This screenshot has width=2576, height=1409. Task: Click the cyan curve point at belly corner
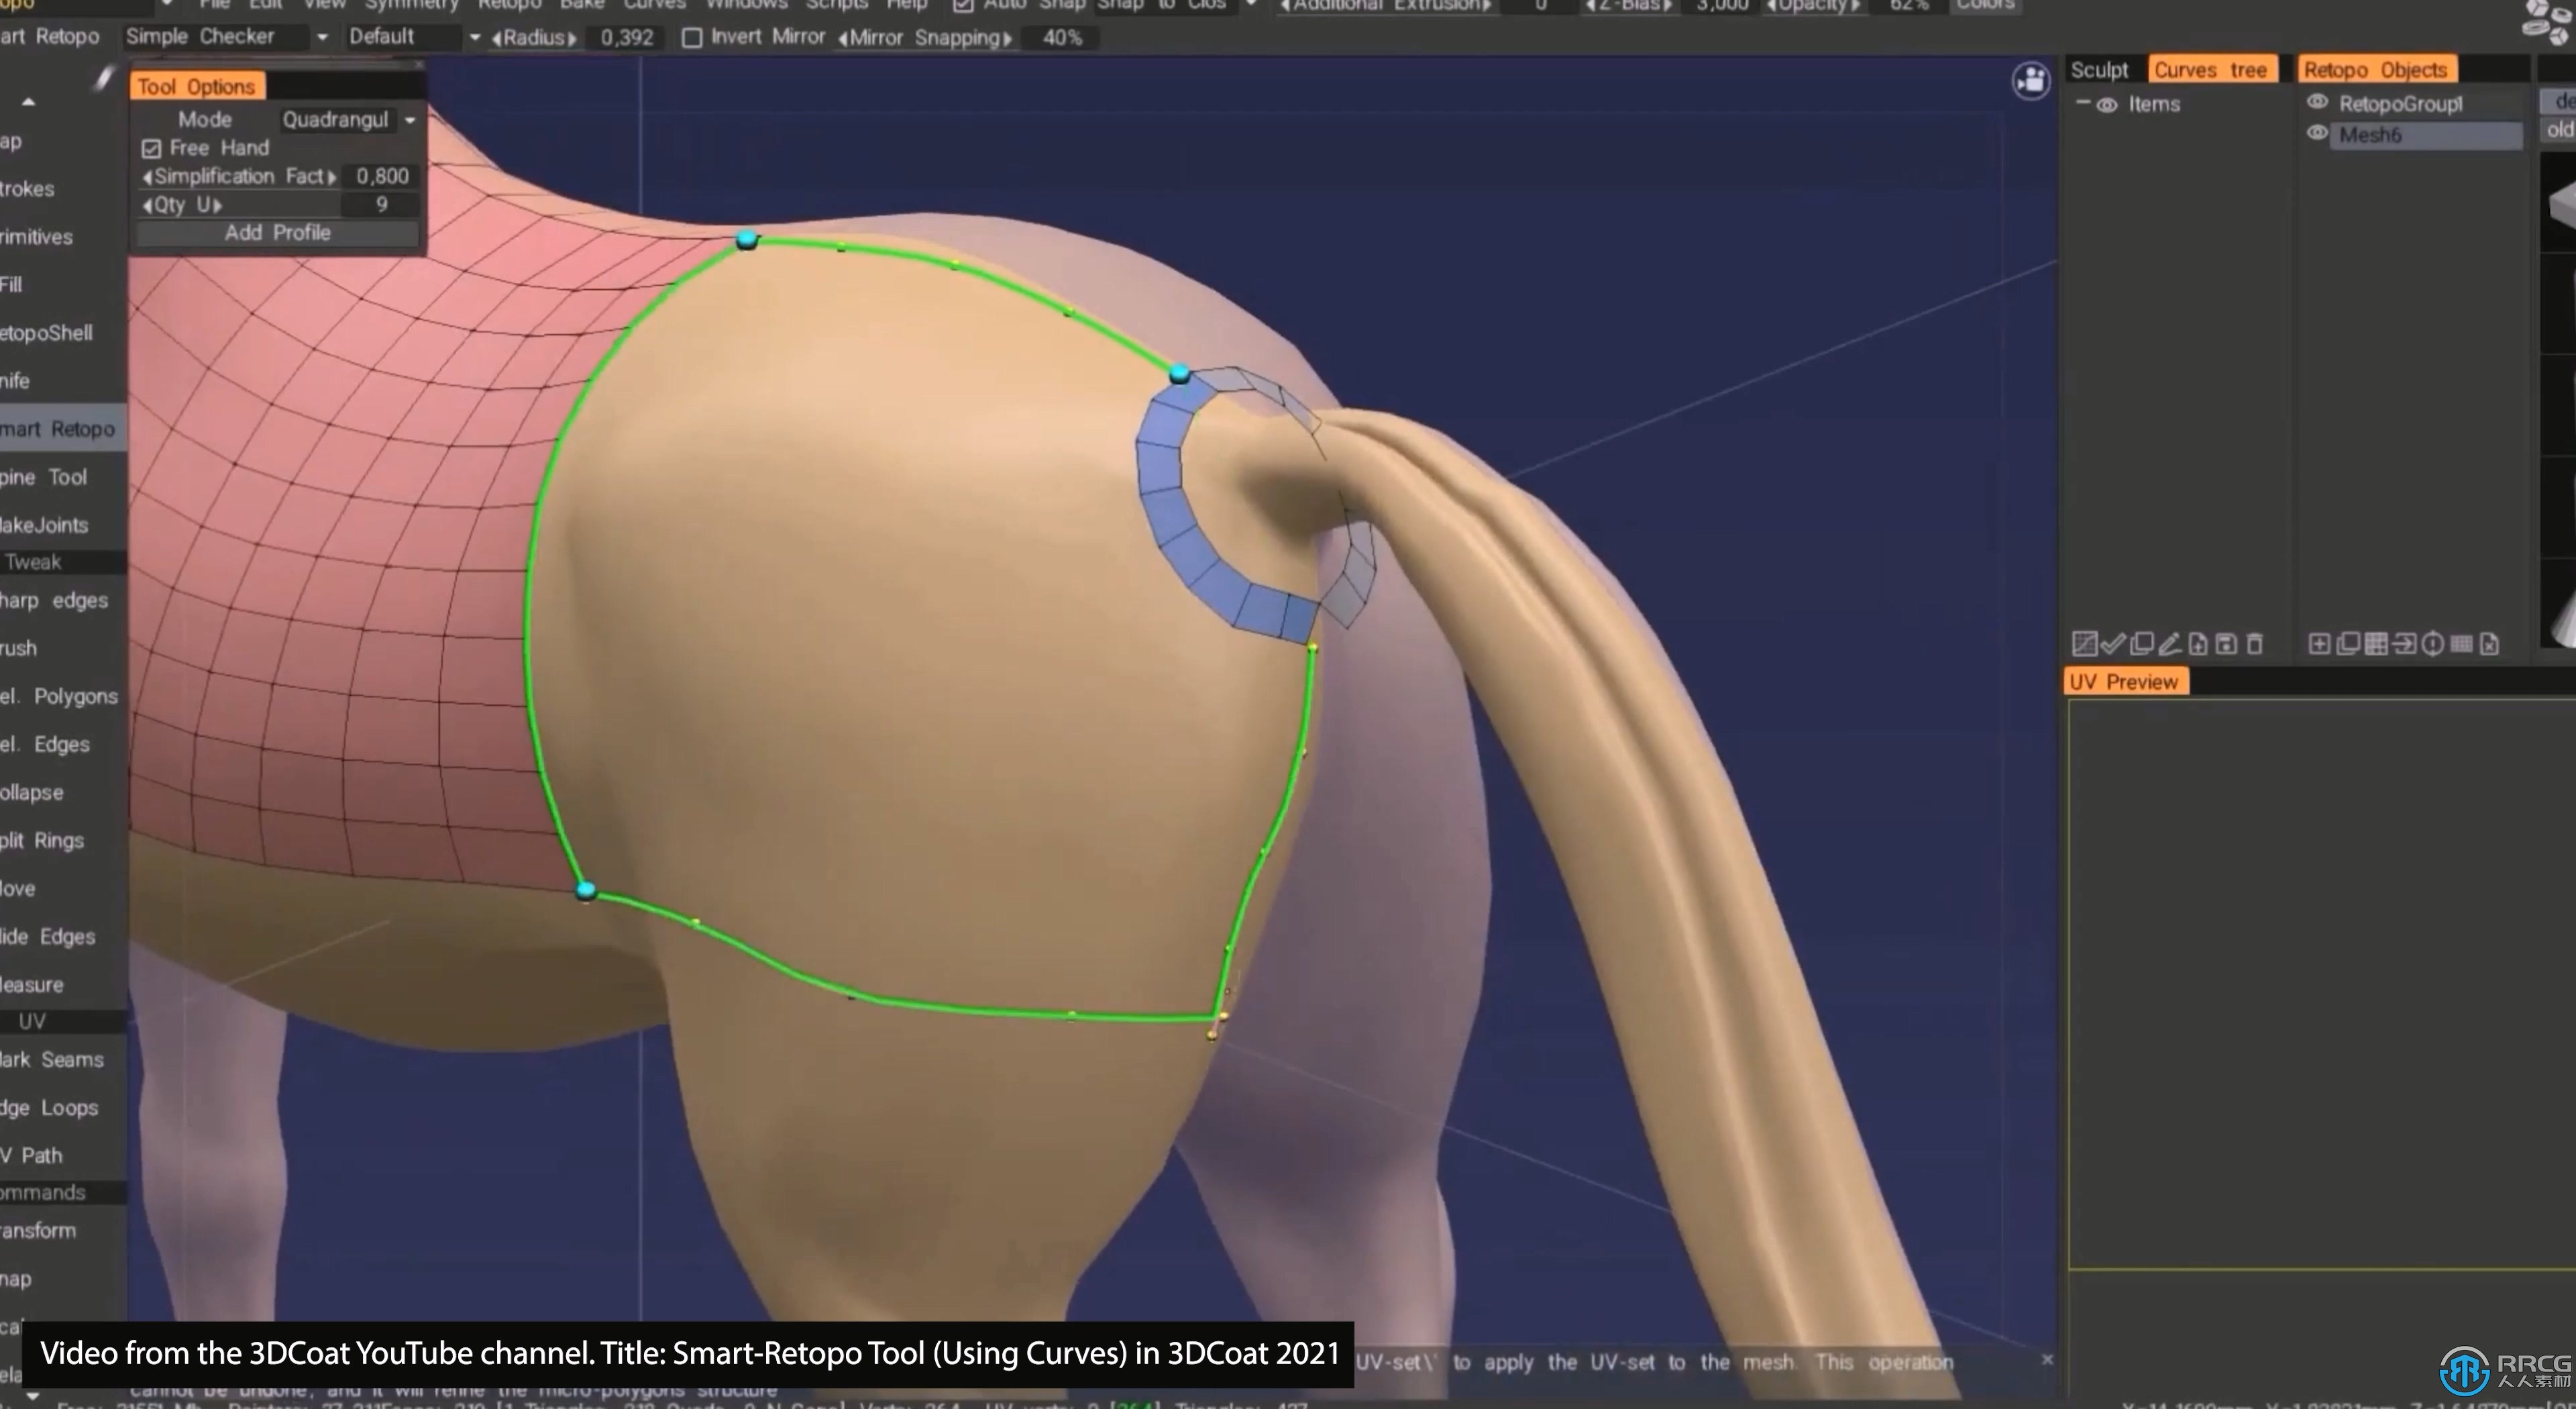point(587,890)
